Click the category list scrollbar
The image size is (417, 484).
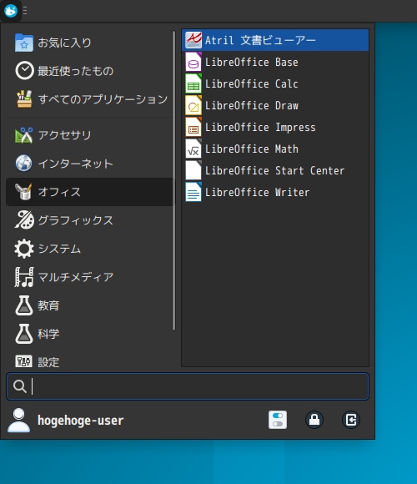tap(174, 180)
